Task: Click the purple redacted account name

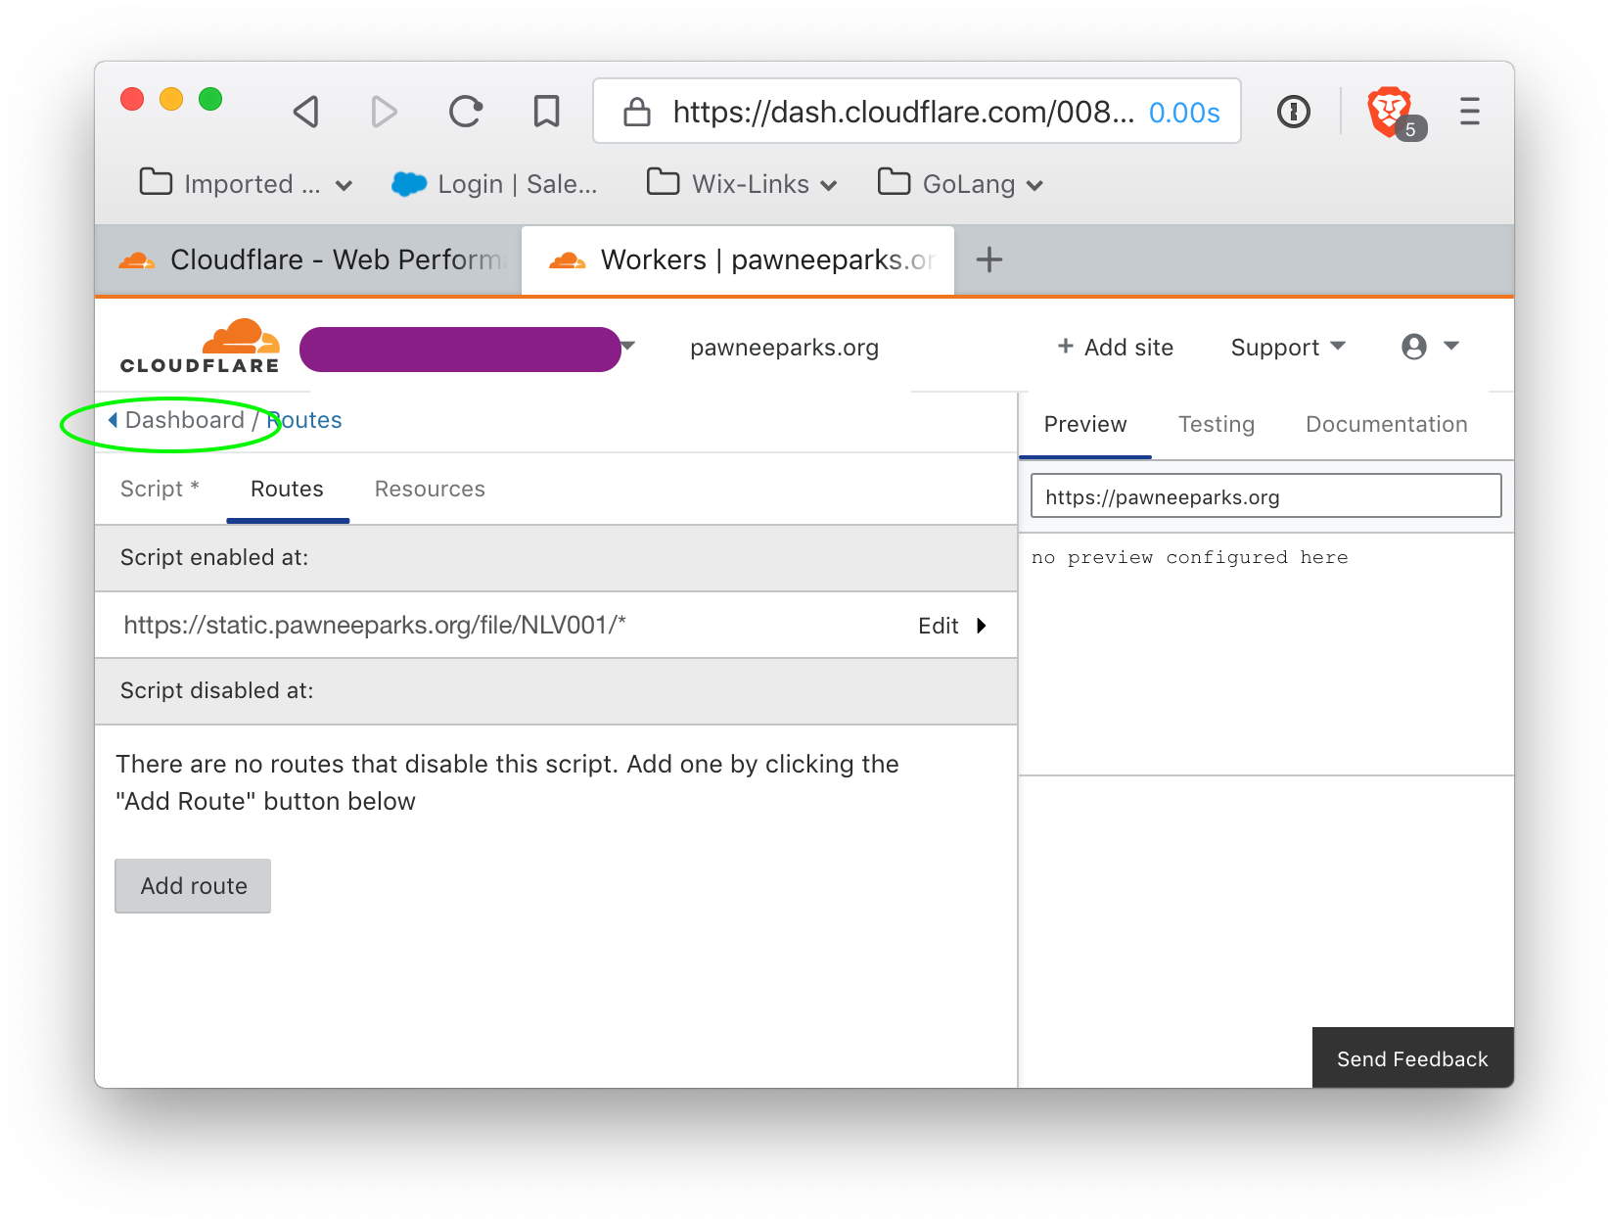Action: point(460,350)
